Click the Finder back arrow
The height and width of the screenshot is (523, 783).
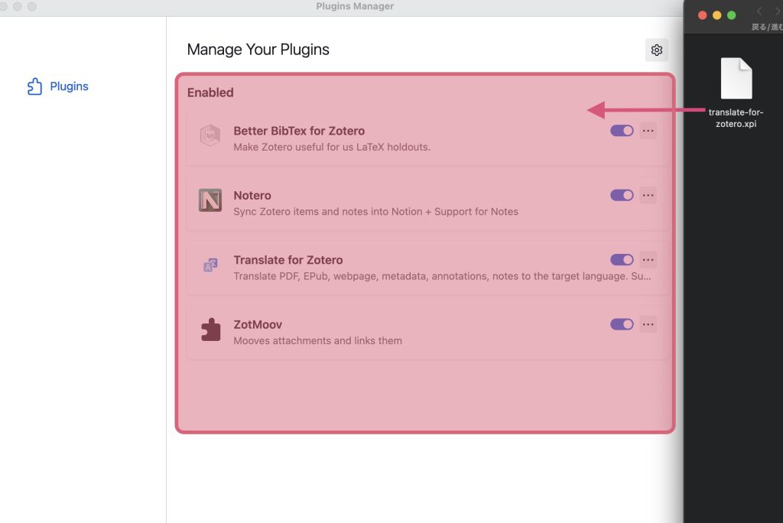tap(759, 12)
